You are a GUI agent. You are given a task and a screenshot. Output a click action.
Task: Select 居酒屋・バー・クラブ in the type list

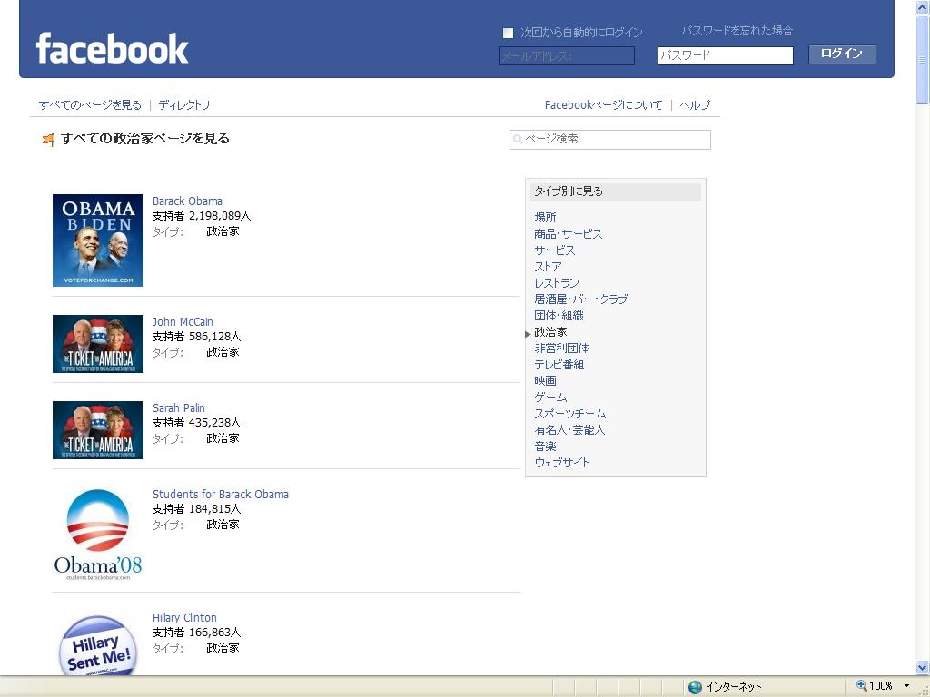point(580,299)
